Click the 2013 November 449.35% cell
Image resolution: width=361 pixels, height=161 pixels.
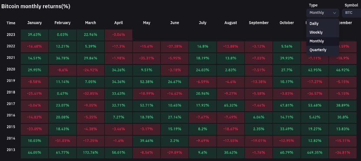(315, 152)
